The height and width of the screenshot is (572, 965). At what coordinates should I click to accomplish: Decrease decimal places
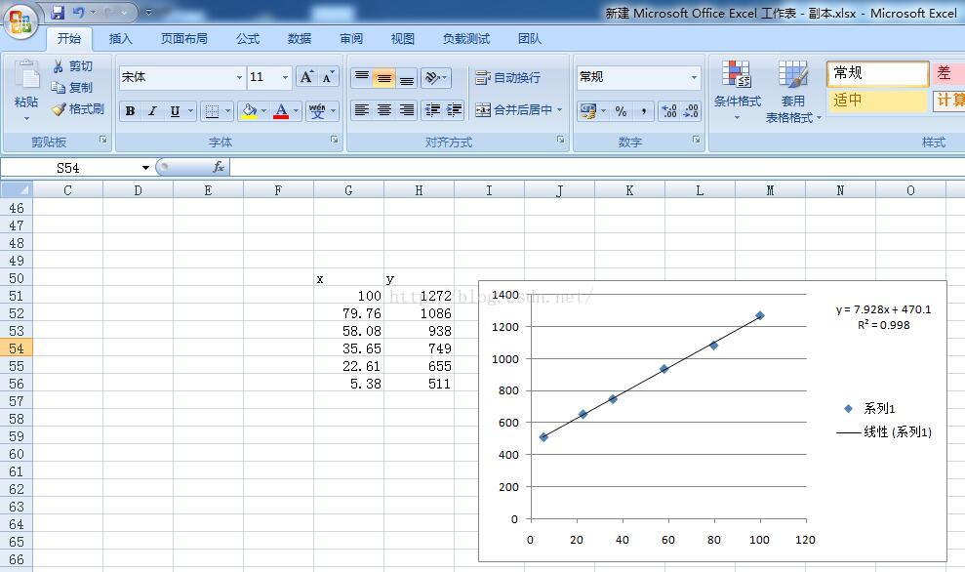(691, 111)
